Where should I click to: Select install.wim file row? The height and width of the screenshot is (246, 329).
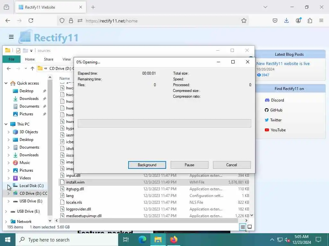154,182
